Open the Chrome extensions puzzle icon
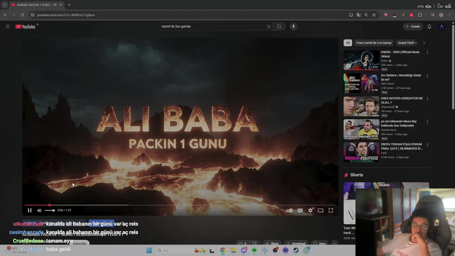Screen dimensions: 455x256 pyautogui.click(x=420, y=15)
